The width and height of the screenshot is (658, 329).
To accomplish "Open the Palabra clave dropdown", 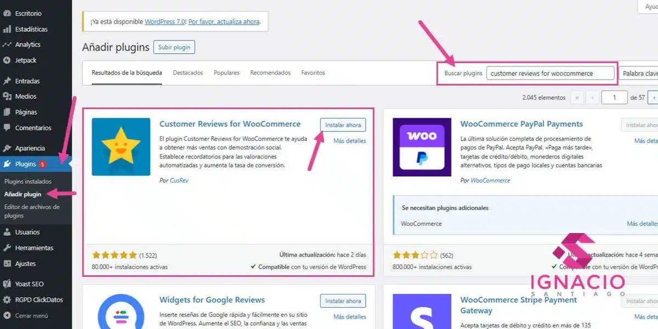I will (638, 73).
